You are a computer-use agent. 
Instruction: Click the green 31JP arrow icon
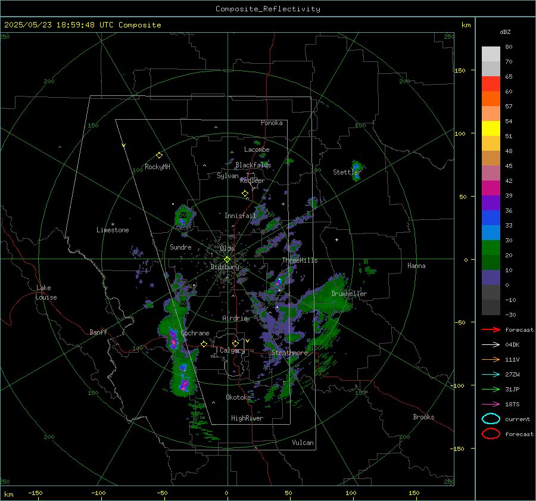(491, 389)
